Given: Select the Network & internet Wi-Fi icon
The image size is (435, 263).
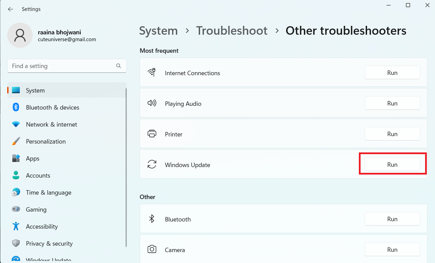Looking at the screenshot, I should click(x=16, y=125).
